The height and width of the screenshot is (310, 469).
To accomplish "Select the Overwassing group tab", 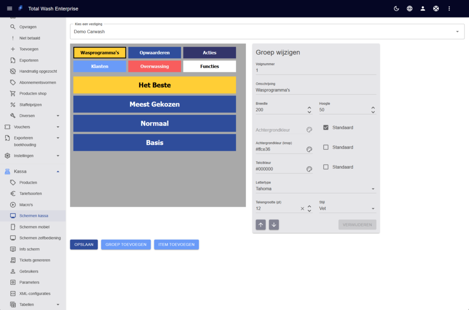I will [x=154, y=66].
